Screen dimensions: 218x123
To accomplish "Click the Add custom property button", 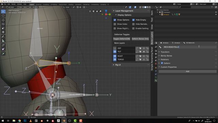I will coord(188,71).
